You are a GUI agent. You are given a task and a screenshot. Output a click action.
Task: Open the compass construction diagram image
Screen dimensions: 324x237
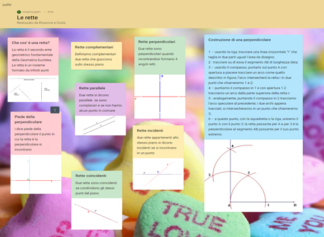[x=253, y=176]
